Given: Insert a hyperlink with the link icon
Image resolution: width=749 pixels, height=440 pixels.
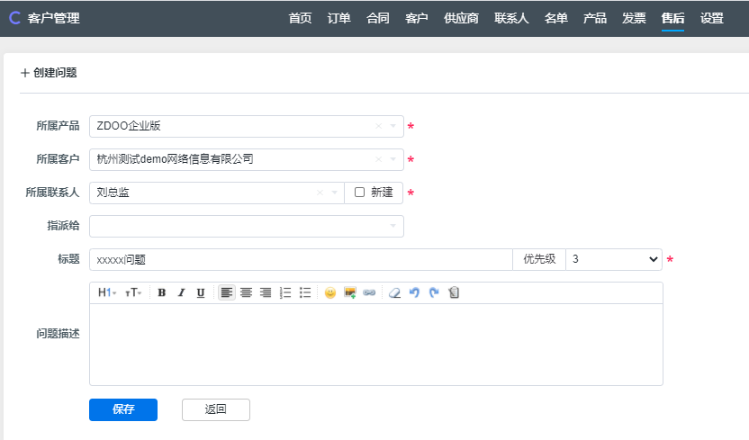Looking at the screenshot, I should click(369, 292).
